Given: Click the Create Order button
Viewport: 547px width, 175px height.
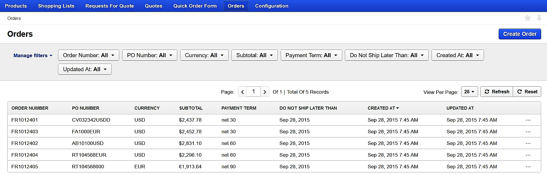Looking at the screenshot, I should click(520, 34).
